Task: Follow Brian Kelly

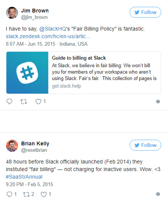Action: 145,145
